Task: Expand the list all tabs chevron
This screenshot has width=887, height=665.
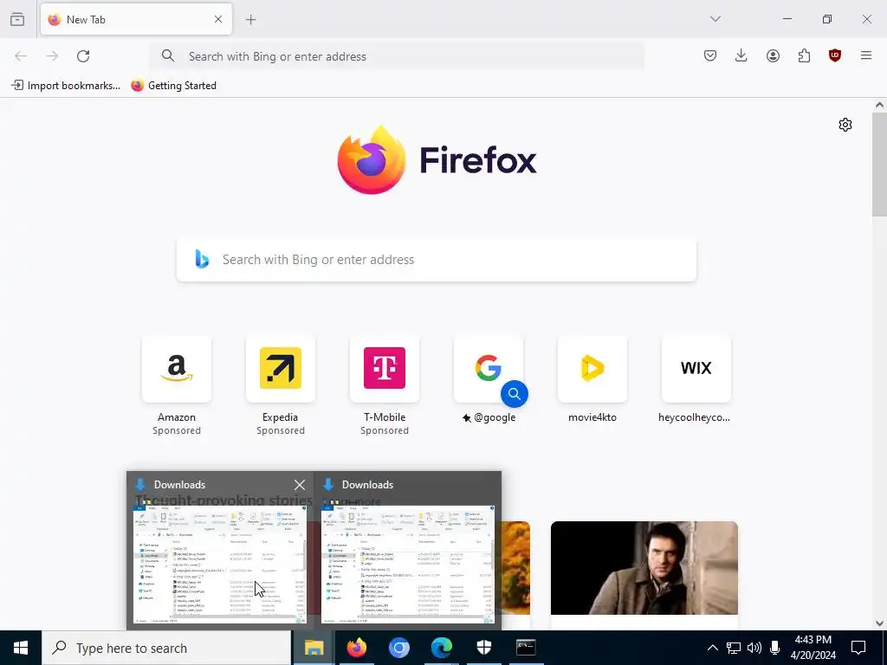Action: click(x=715, y=19)
